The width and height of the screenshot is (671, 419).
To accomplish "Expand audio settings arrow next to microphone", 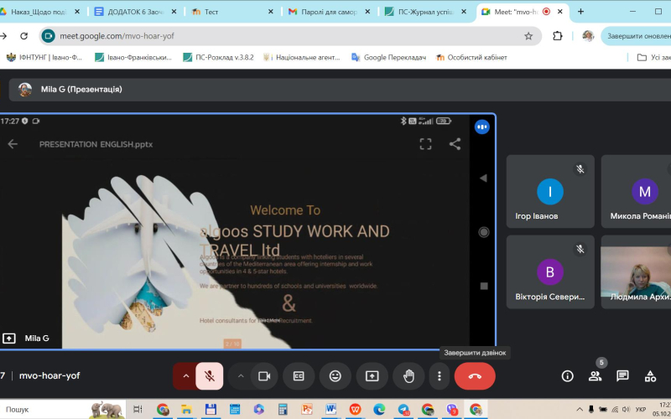I will click(x=185, y=376).
